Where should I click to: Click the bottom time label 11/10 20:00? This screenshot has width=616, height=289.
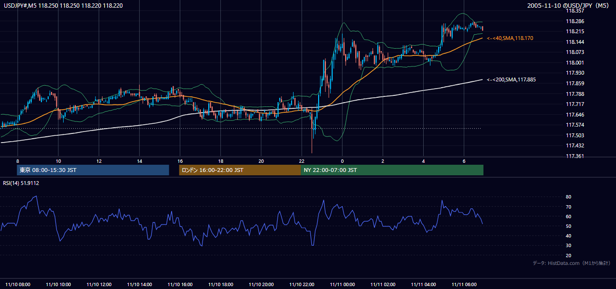[261, 285]
